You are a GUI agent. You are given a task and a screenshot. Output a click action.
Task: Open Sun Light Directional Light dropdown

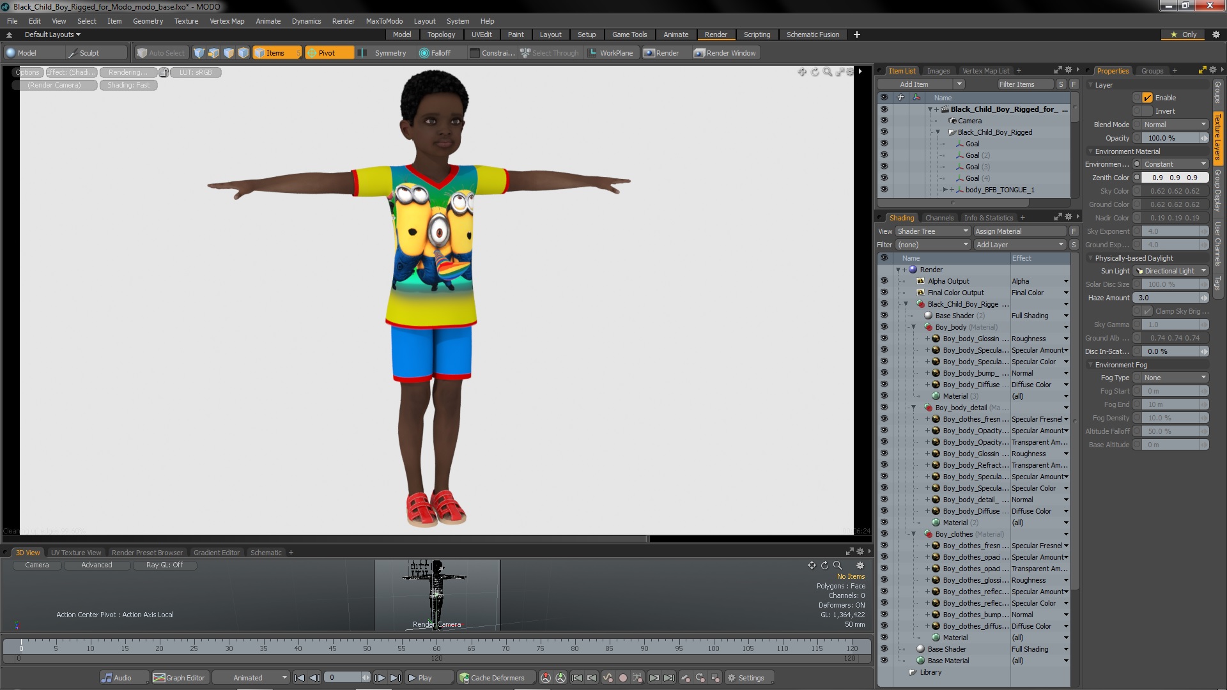click(x=1171, y=271)
